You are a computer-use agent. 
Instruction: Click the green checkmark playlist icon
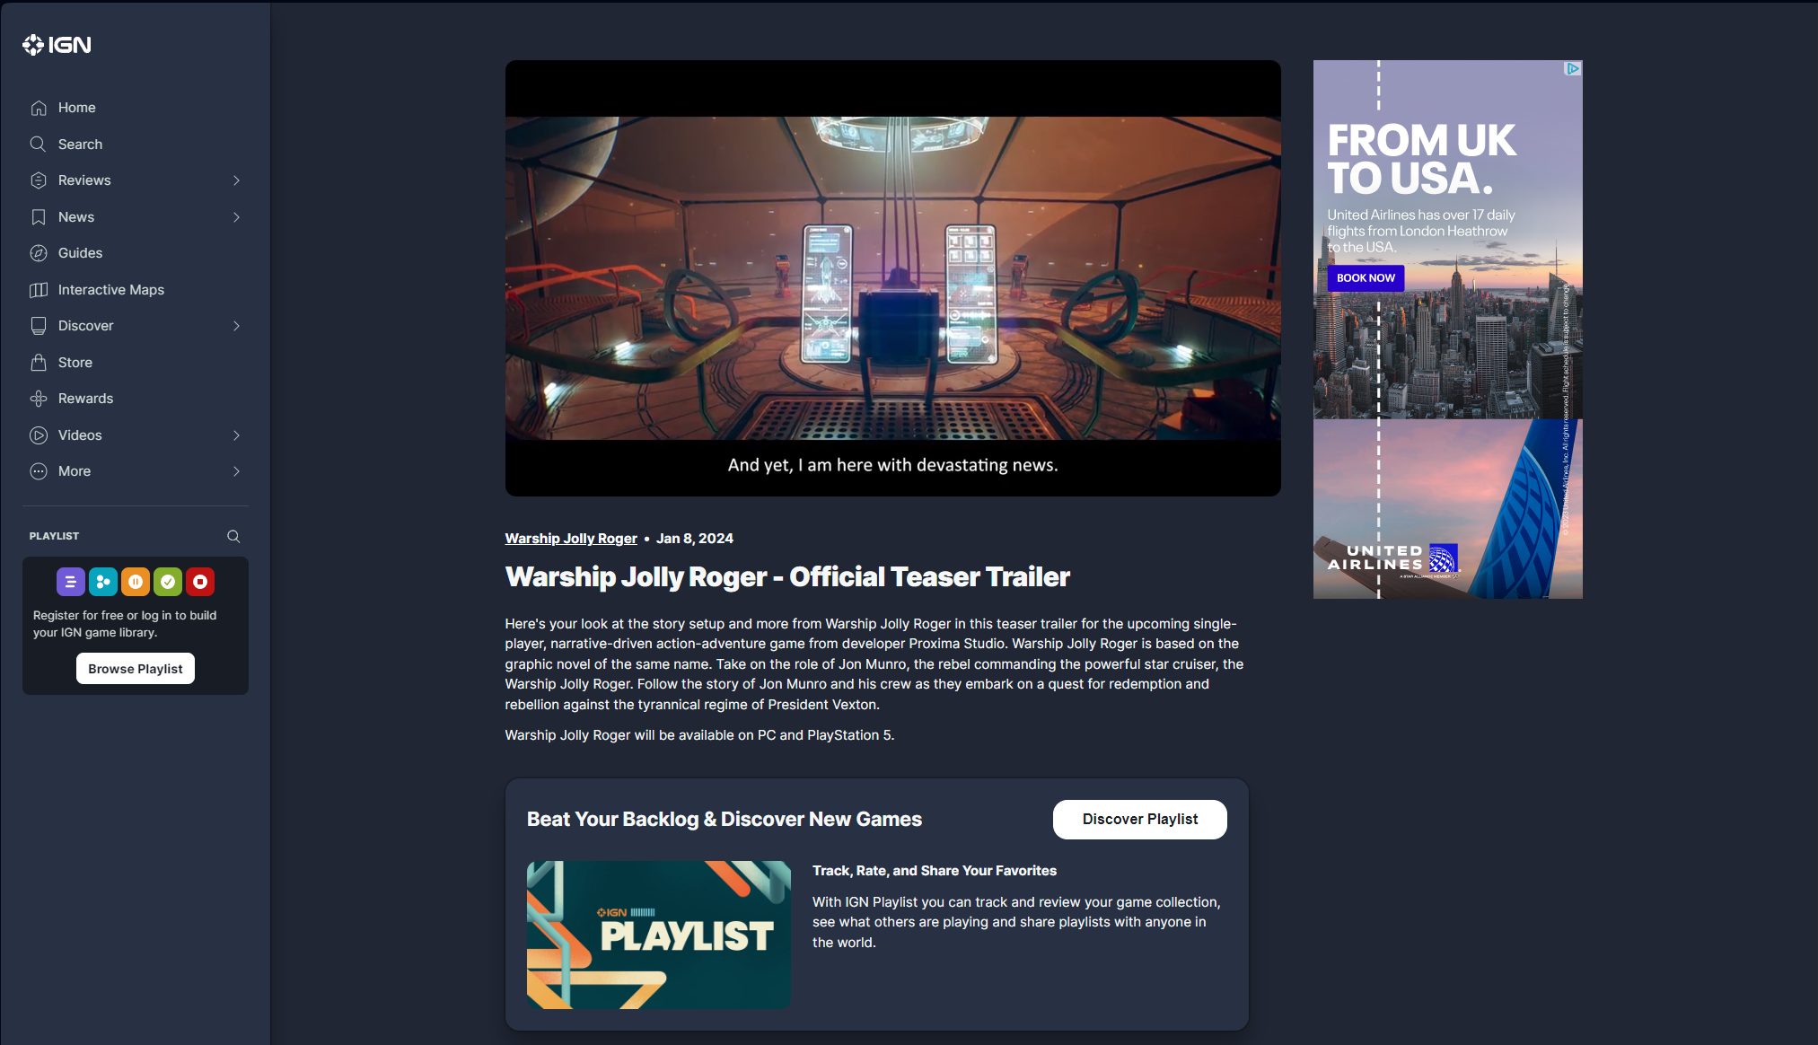pos(168,582)
